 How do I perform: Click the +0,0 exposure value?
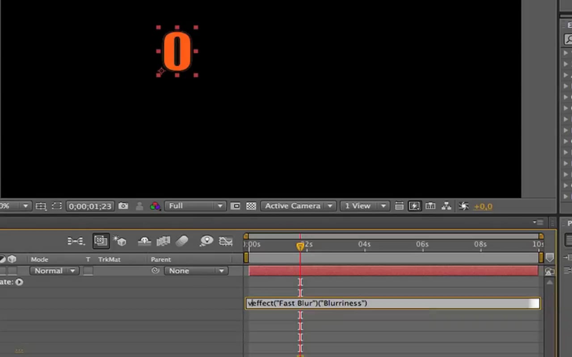483,206
